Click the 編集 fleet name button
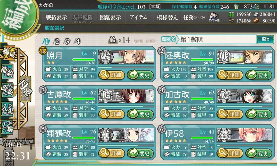 (x=266, y=39)
